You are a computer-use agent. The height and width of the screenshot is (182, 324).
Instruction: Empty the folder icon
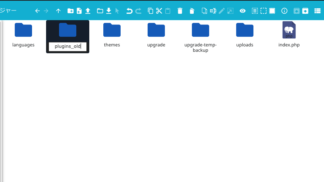tap(192, 11)
